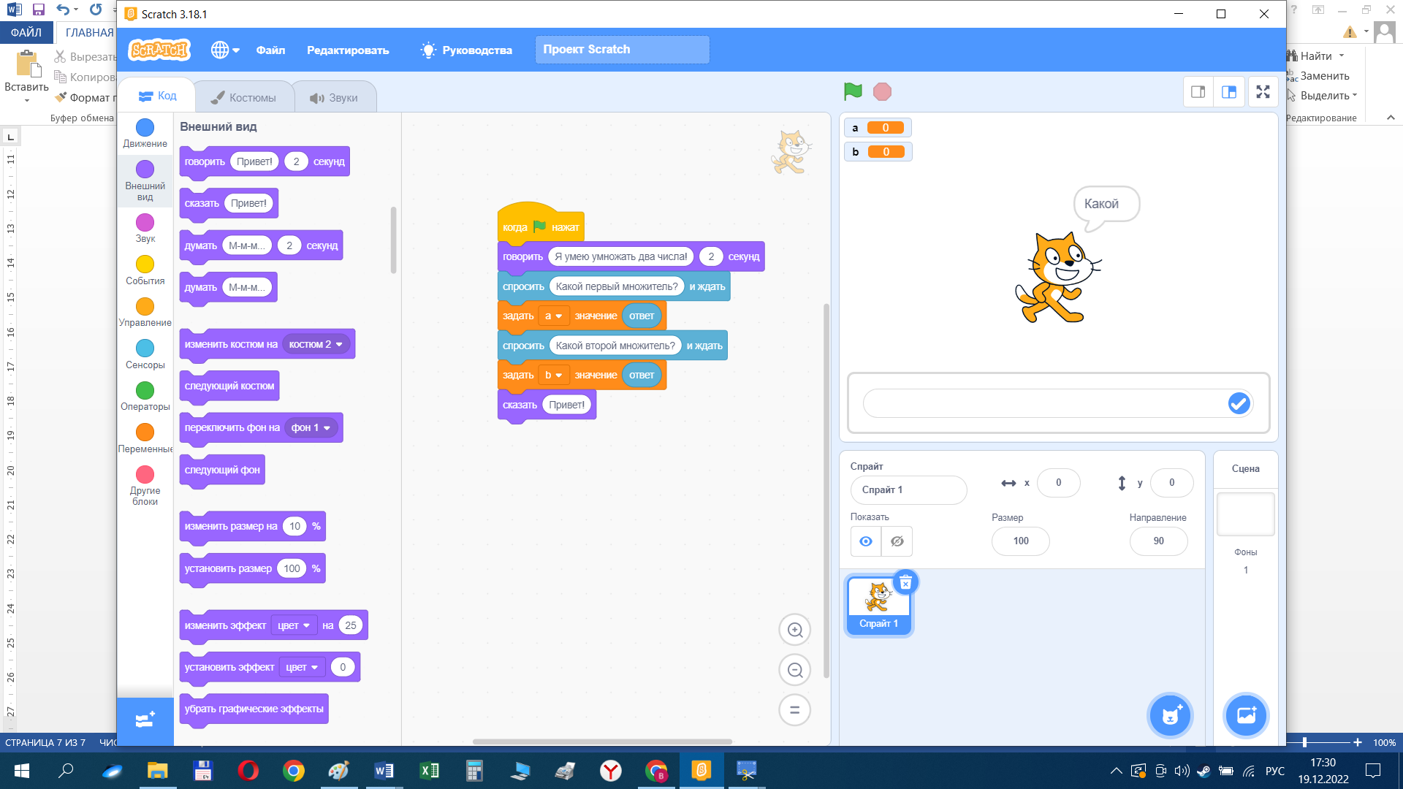This screenshot has width=1403, height=789.
Task: Open Chrome from the taskbar
Action: point(294,771)
